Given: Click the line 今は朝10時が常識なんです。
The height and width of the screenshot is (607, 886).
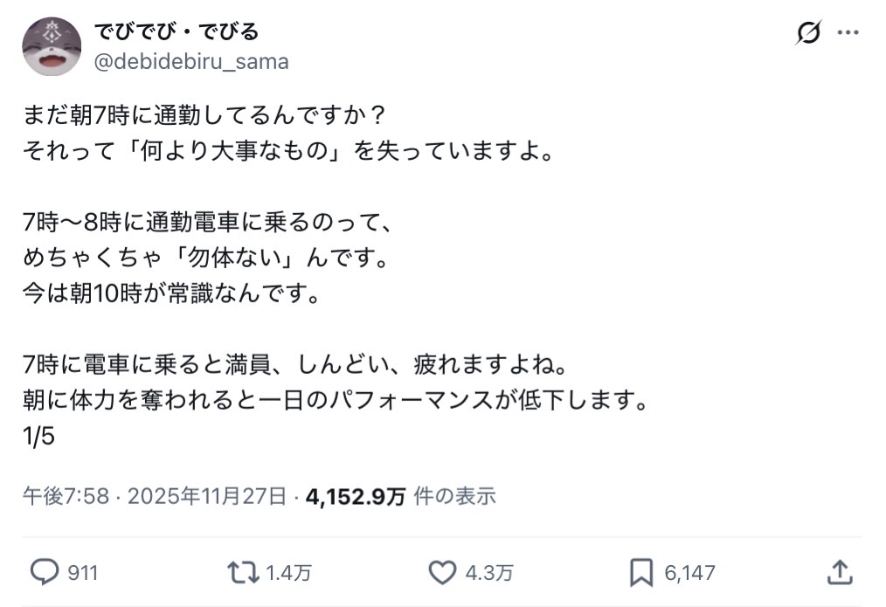Looking at the screenshot, I should [172, 293].
